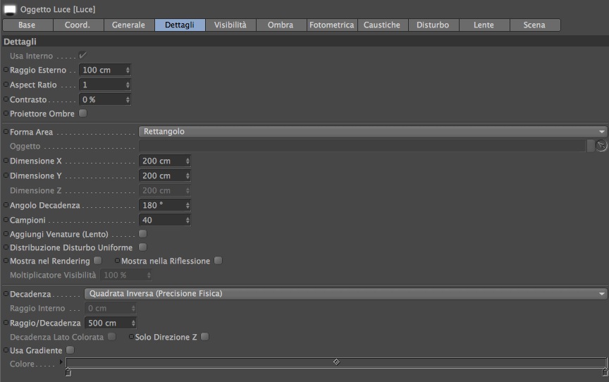This screenshot has height=382, width=609.
Task: Click the light object icon beside the title
Action: coord(10,9)
